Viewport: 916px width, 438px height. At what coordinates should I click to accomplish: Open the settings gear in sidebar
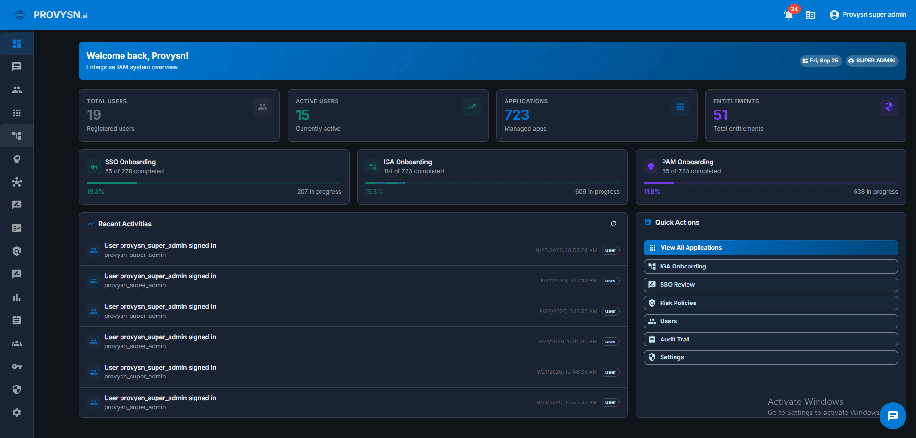click(17, 413)
